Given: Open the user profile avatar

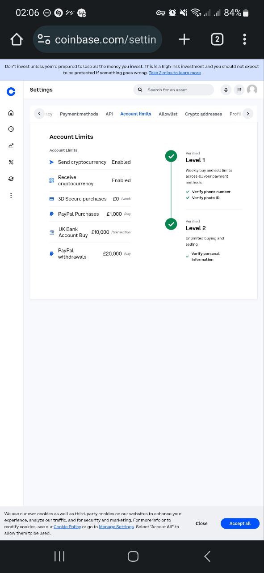Looking at the screenshot, I should click(x=252, y=90).
